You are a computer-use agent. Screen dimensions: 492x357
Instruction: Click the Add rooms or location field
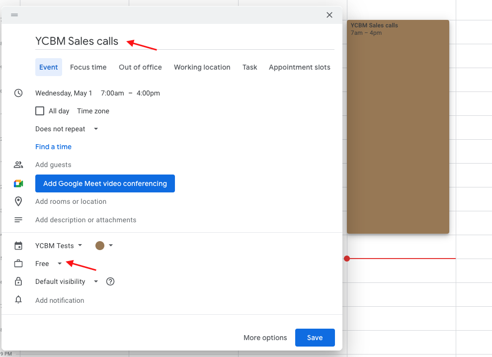click(x=71, y=201)
